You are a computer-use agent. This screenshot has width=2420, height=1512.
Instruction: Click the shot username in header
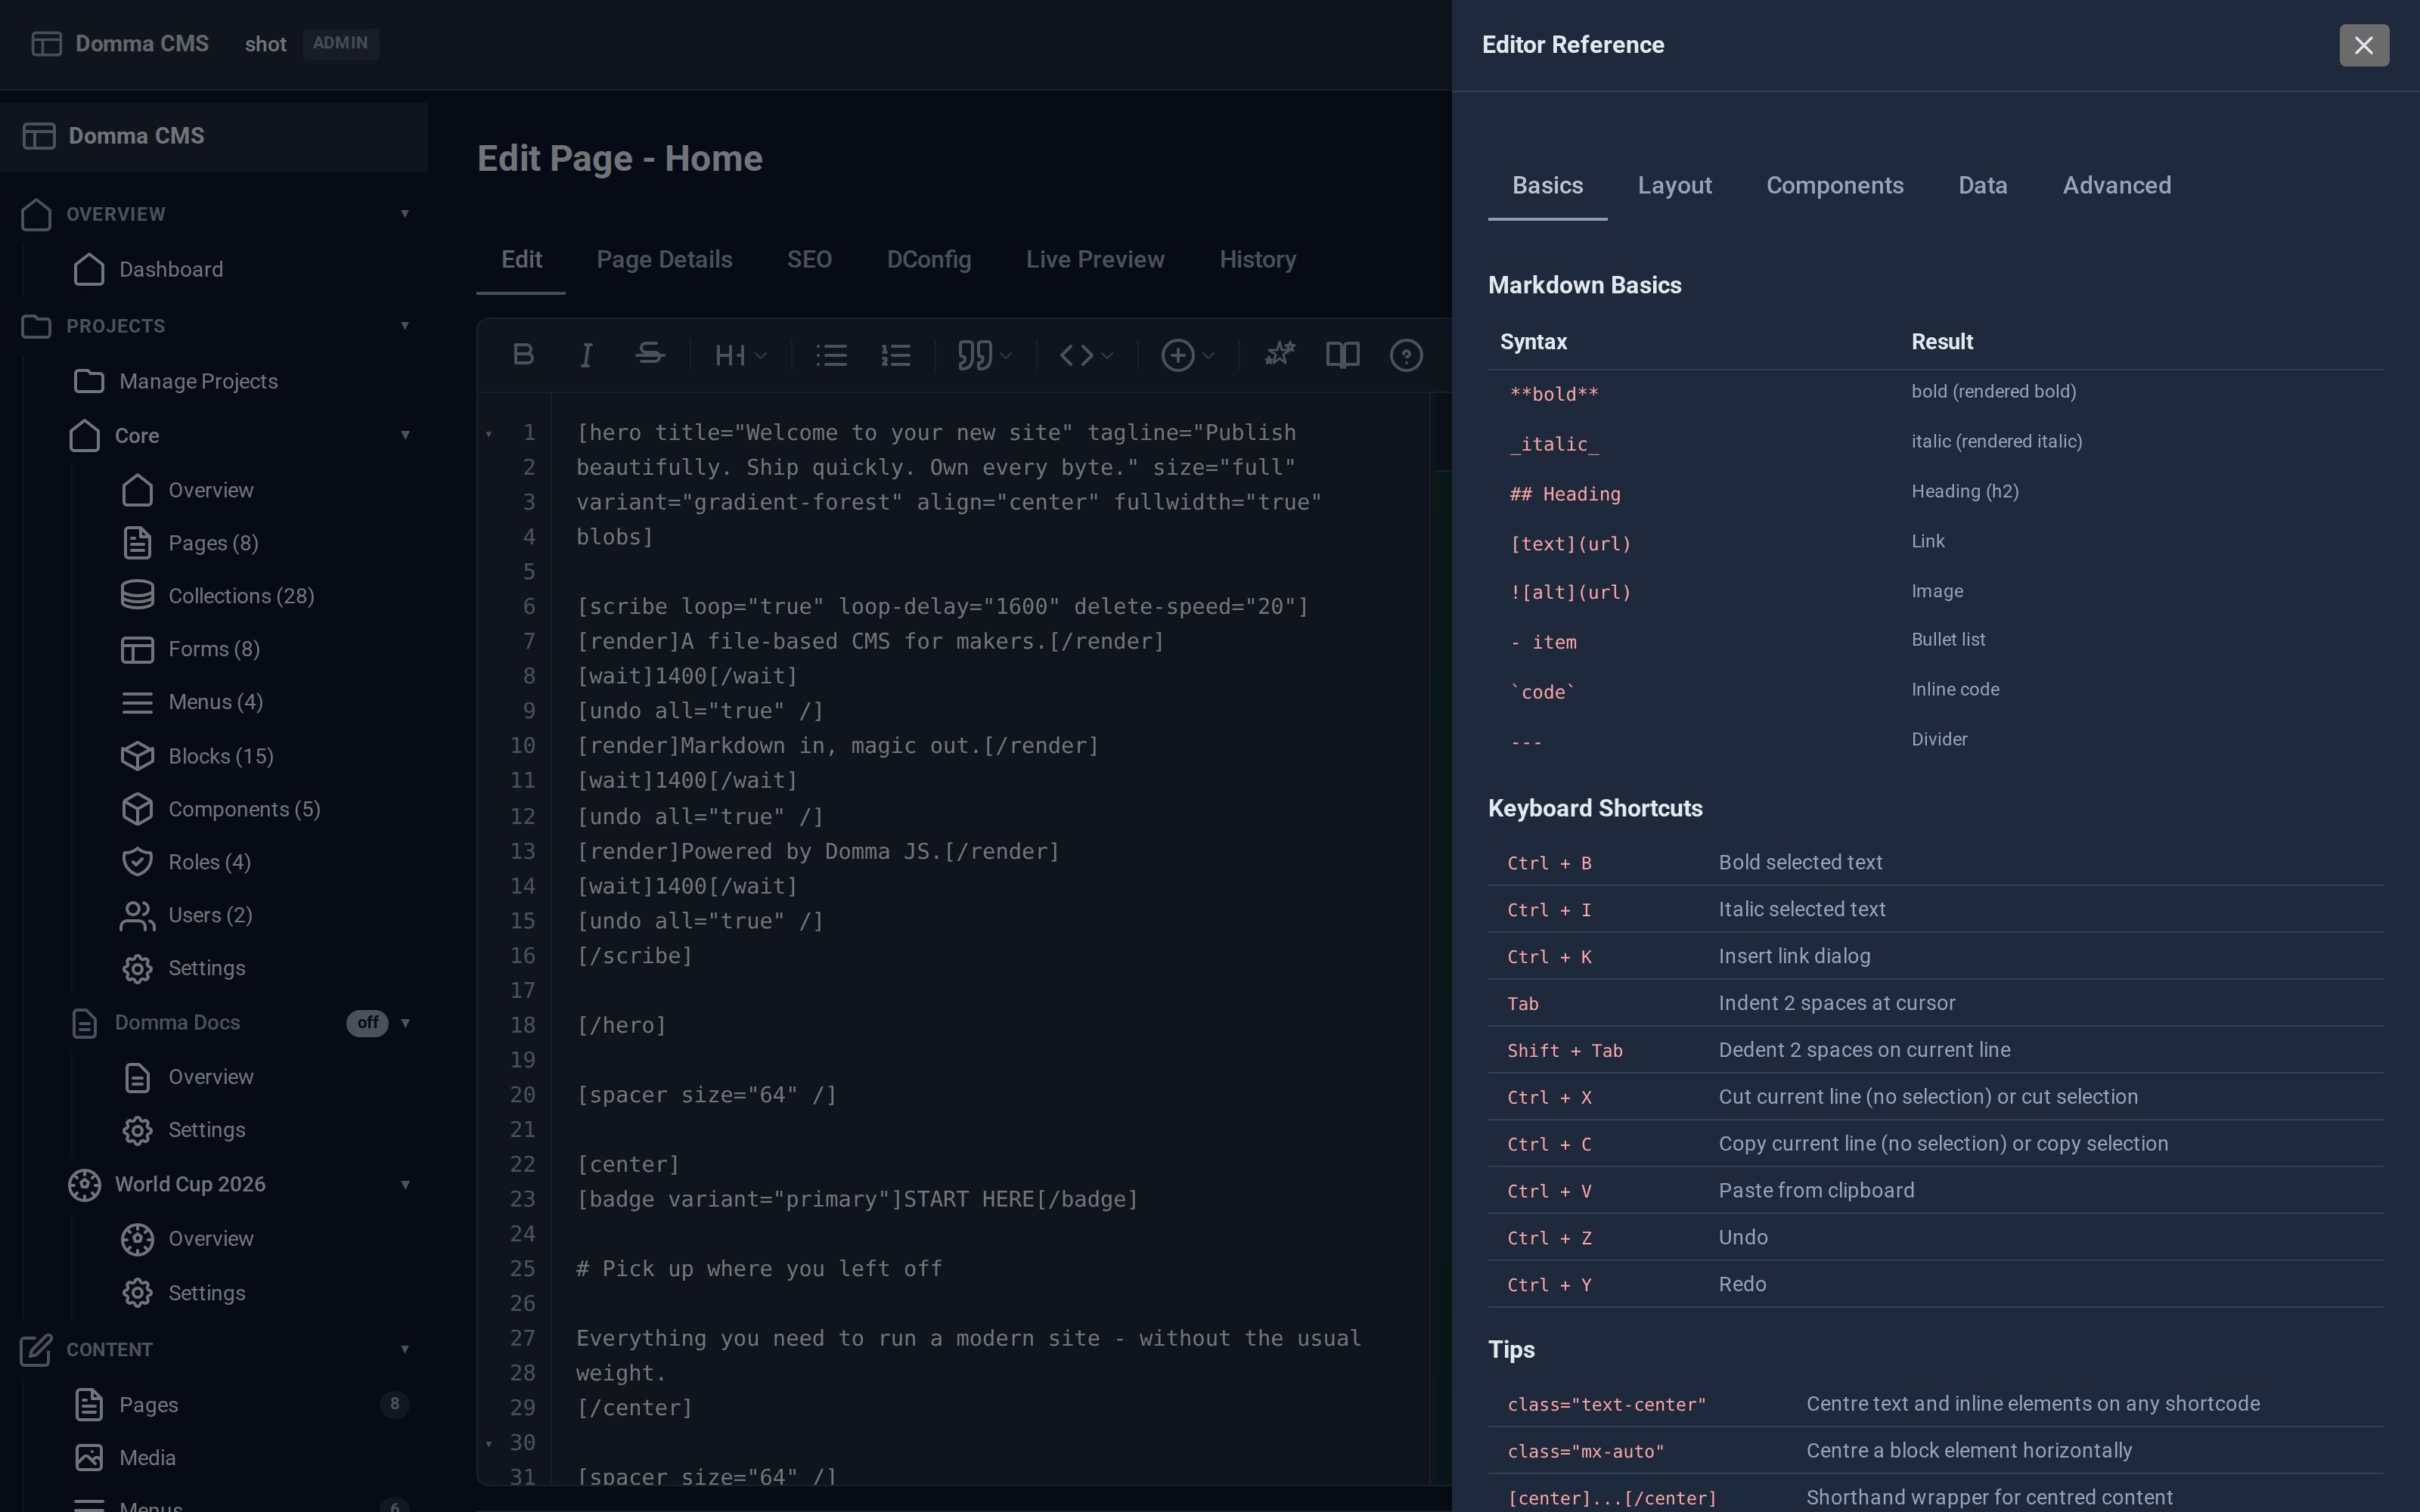[265, 44]
